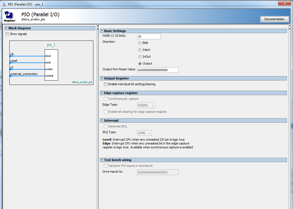Click the altera_avalon_pio label in diagram
The width and height of the screenshot is (293, 209).
click(x=82, y=82)
